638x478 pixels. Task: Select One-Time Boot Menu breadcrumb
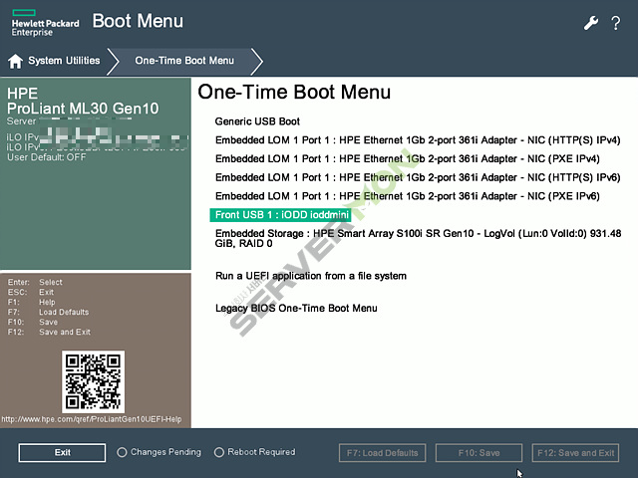(x=184, y=61)
